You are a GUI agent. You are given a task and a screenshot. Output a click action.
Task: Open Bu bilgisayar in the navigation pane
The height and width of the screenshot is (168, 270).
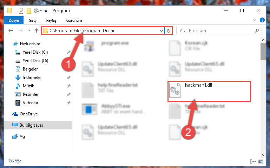point(38,125)
